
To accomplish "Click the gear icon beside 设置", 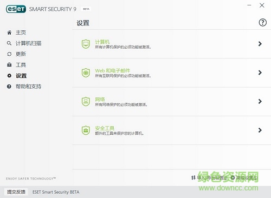I will (x=9, y=76).
